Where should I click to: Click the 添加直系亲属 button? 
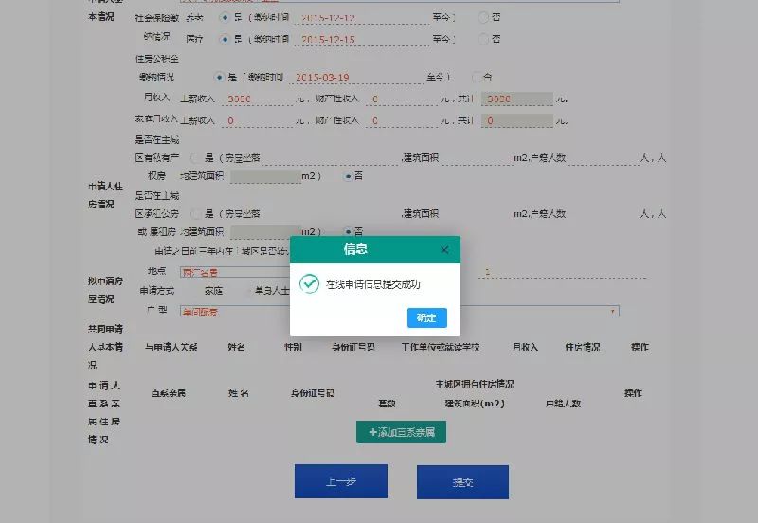401,432
